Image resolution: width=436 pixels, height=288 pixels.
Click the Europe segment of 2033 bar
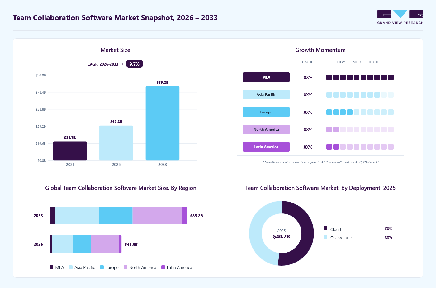tap(116, 215)
